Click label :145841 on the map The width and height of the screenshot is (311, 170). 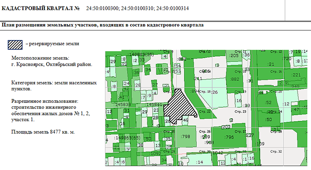coord(154,105)
